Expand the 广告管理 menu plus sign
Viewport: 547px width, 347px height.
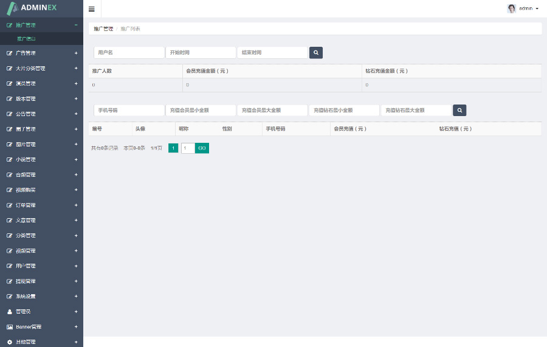[x=76, y=53]
